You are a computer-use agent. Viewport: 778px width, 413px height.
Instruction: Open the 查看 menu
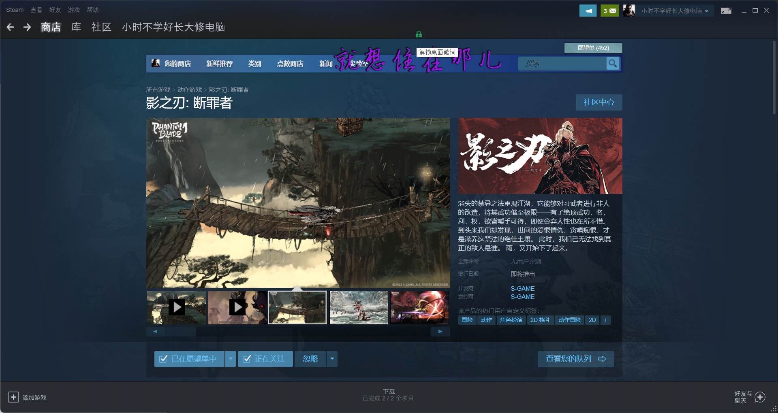tap(36, 10)
